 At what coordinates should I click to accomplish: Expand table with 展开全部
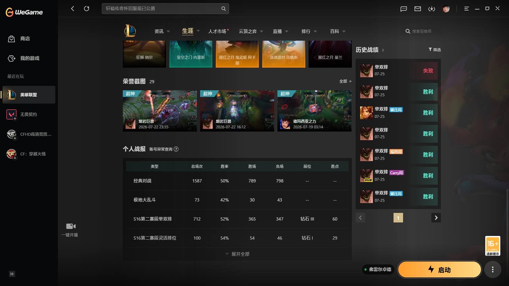pyautogui.click(x=237, y=254)
